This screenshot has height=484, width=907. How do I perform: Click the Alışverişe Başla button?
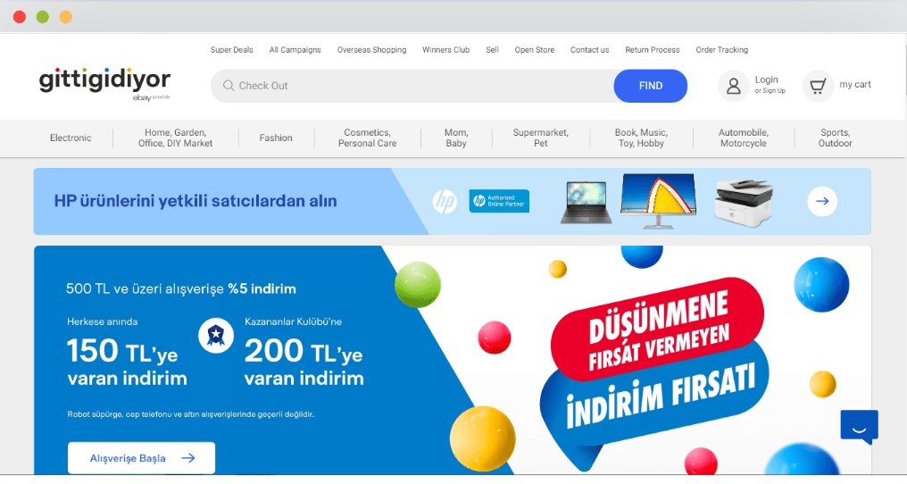[x=142, y=458]
